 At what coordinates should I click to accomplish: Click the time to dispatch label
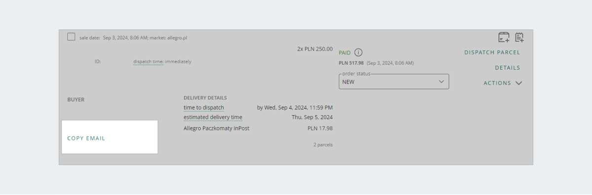pyautogui.click(x=204, y=108)
